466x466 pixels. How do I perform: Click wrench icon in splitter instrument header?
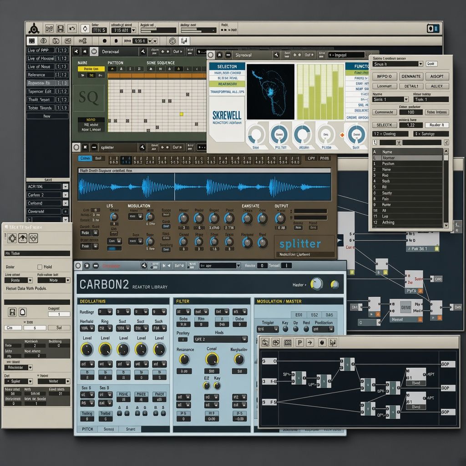[142, 147]
